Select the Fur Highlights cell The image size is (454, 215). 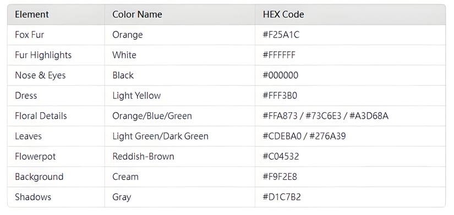click(x=43, y=55)
